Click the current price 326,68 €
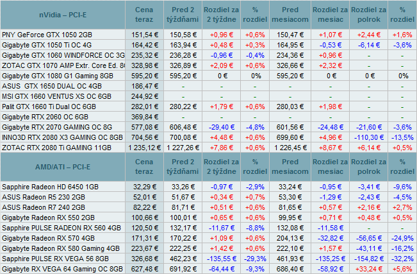 pyautogui.click(x=144, y=259)
